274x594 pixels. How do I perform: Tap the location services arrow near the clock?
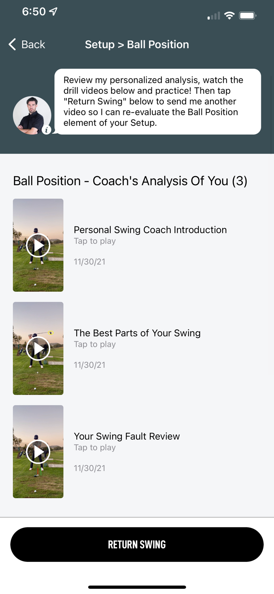tap(54, 11)
